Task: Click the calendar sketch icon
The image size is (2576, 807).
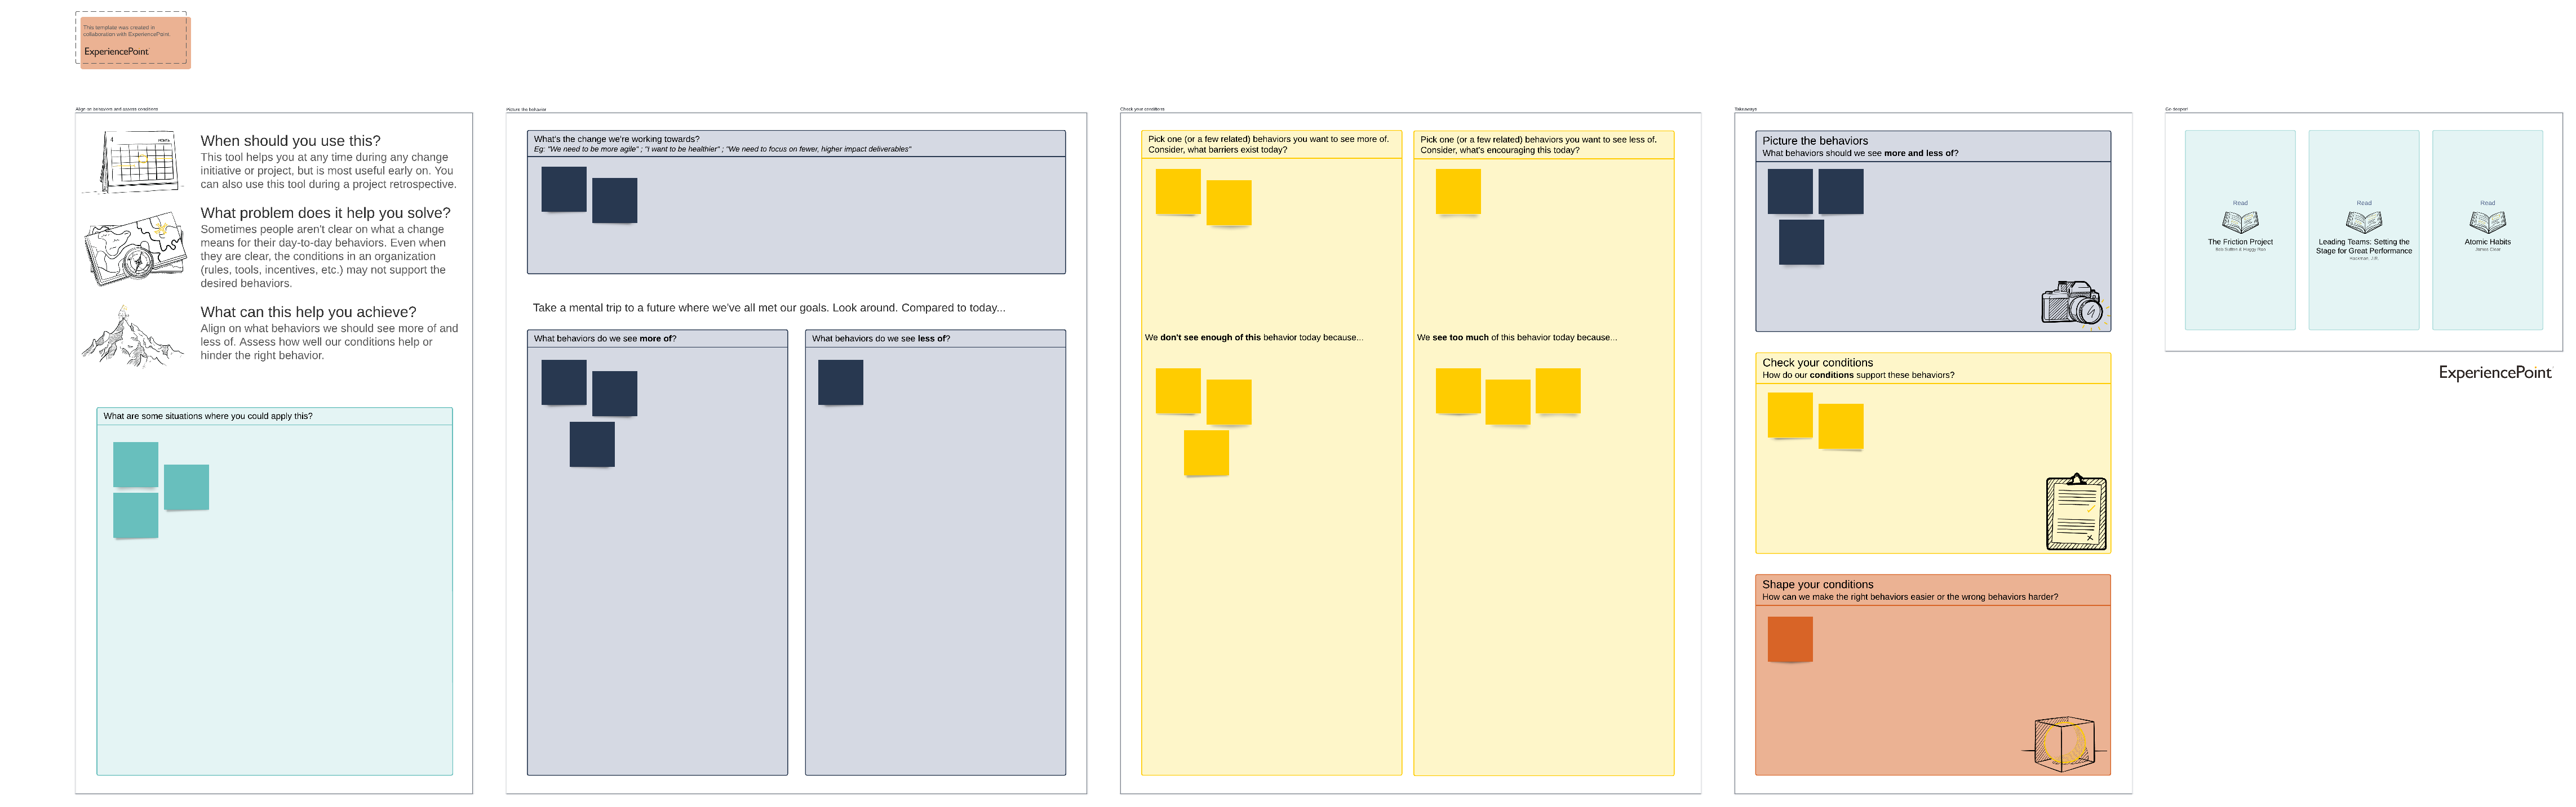Action: 141,161
